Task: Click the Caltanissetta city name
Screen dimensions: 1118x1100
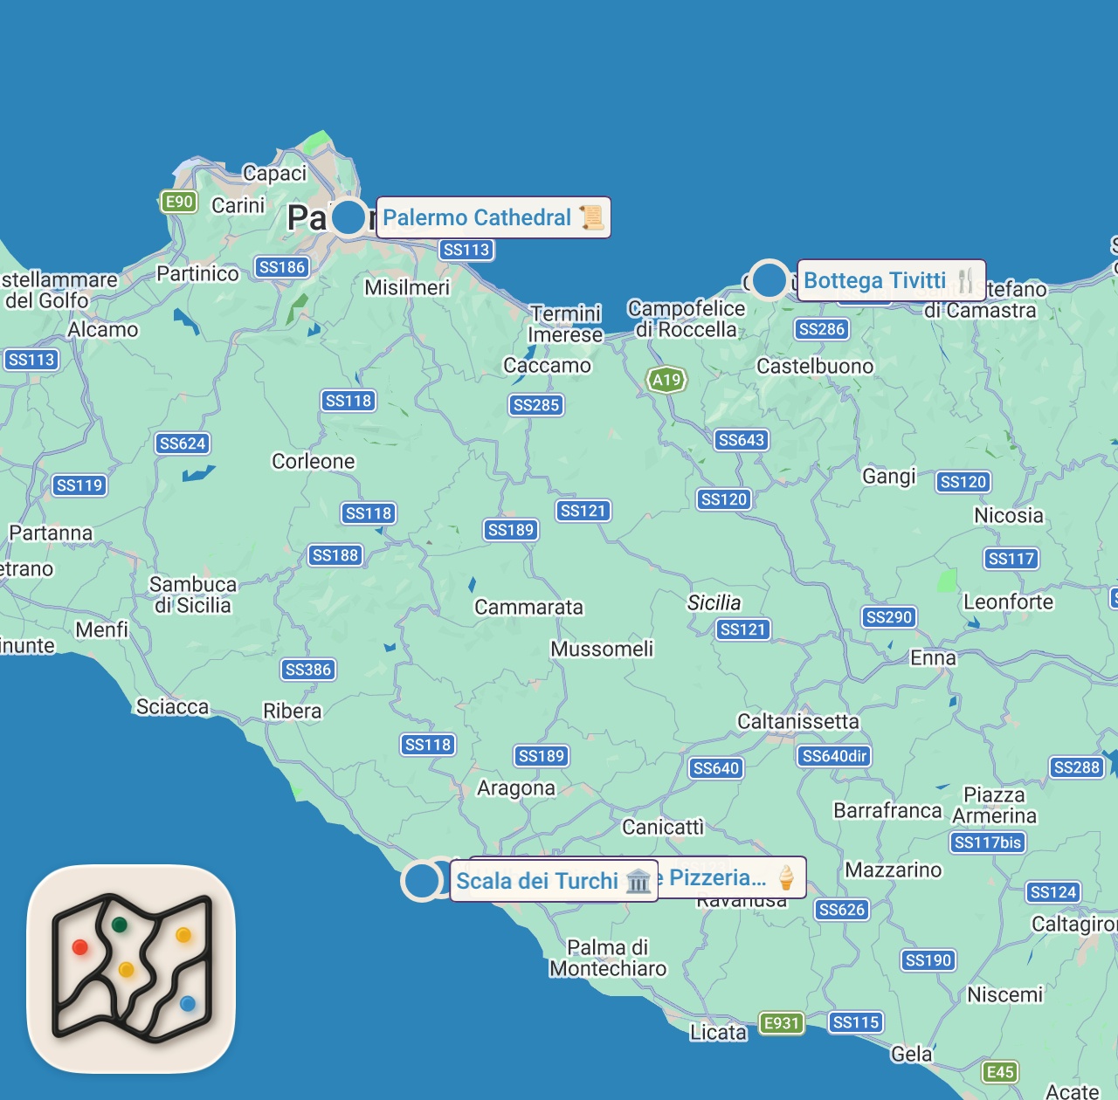Action: [798, 721]
